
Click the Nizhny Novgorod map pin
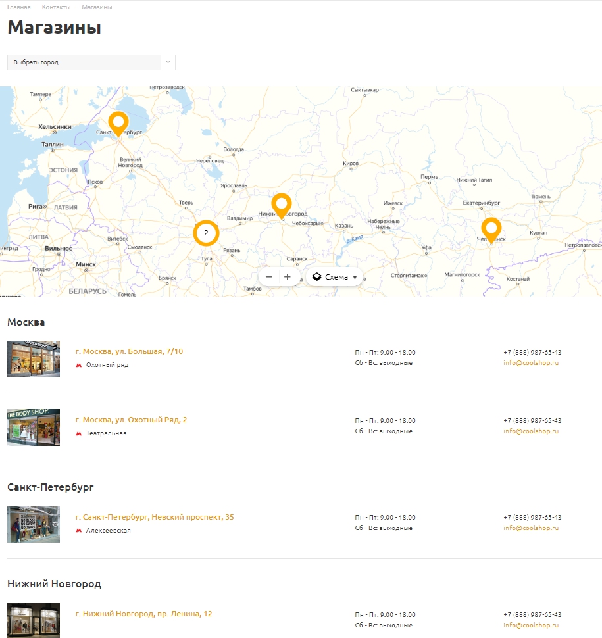[x=281, y=205]
